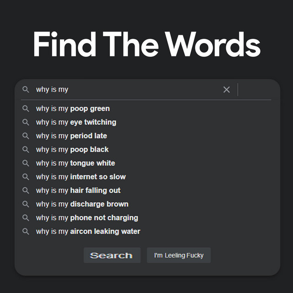Select "why is my tongue white" suggestion

coord(76,163)
